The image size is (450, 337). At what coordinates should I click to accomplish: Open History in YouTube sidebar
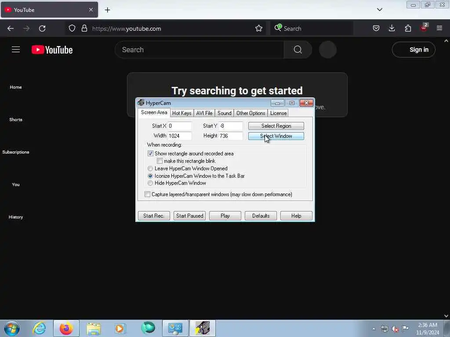click(16, 217)
